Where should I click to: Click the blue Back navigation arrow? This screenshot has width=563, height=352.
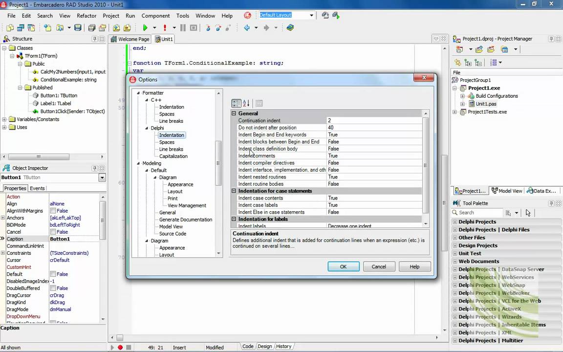[247, 28]
